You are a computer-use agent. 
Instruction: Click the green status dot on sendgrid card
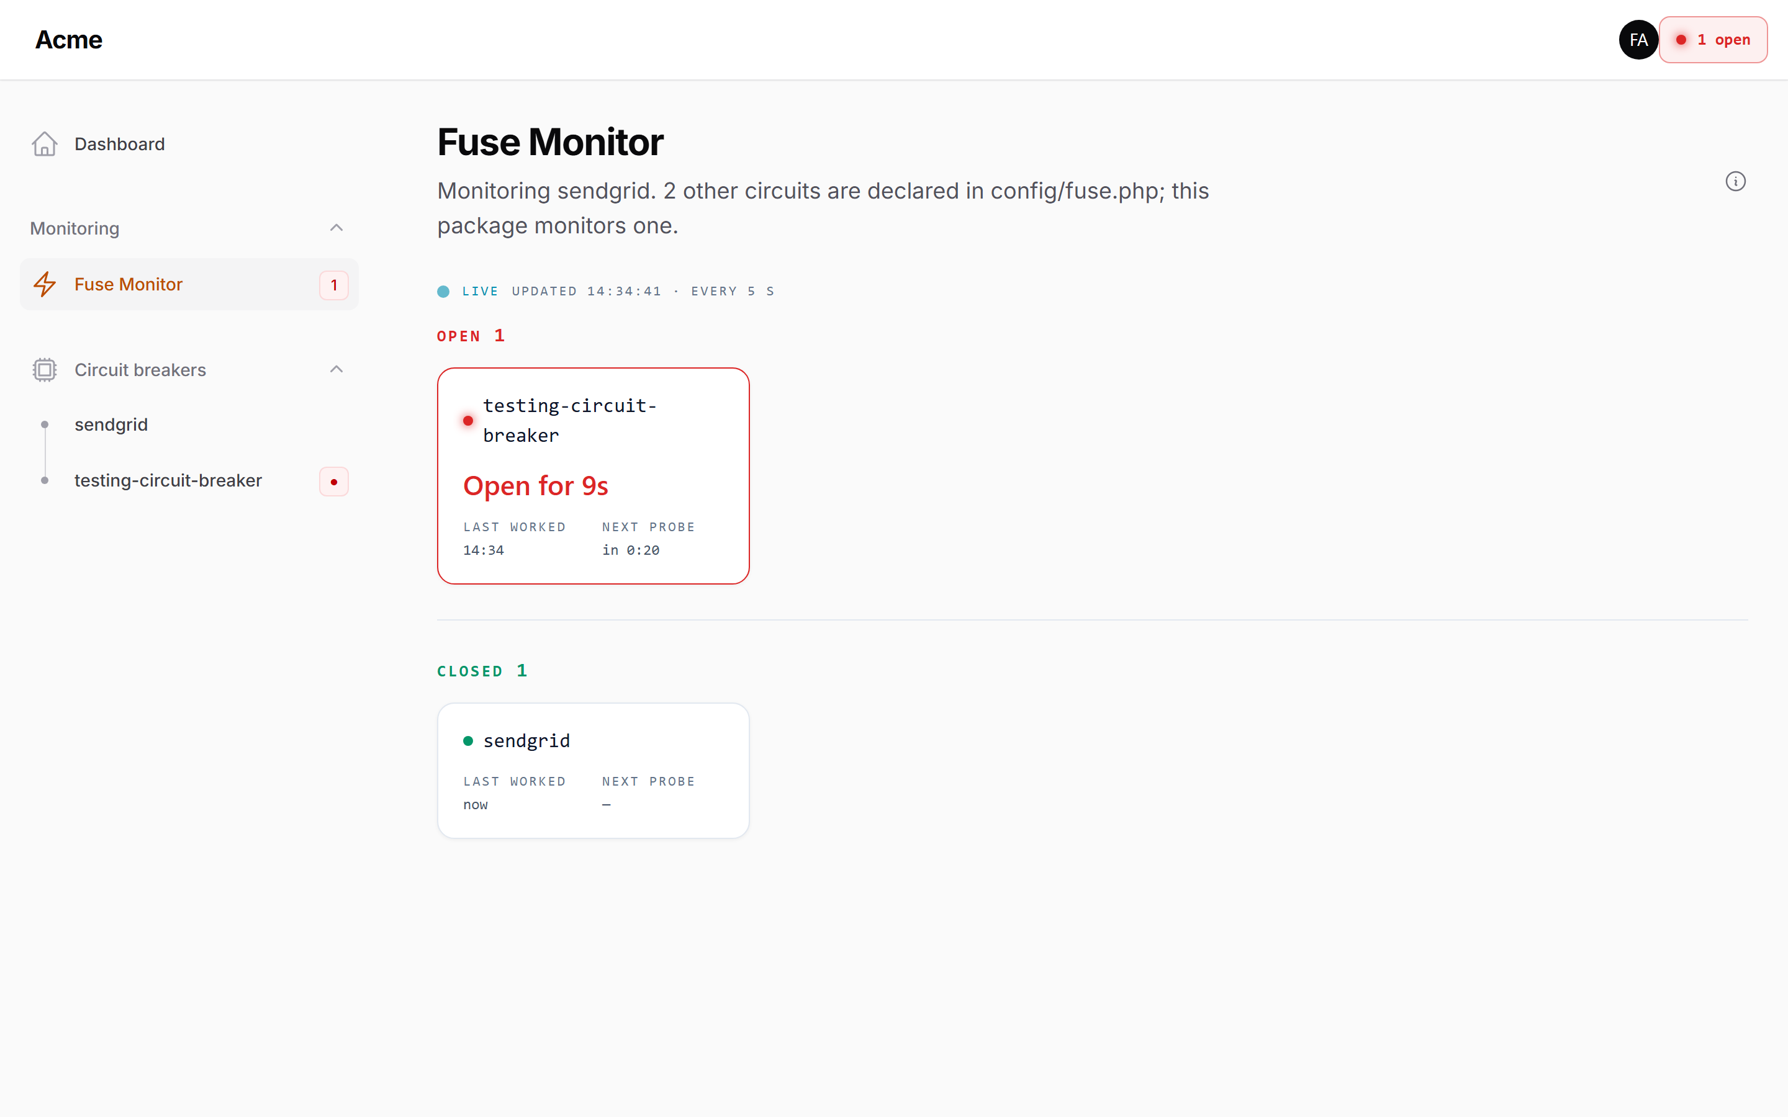[x=467, y=741]
